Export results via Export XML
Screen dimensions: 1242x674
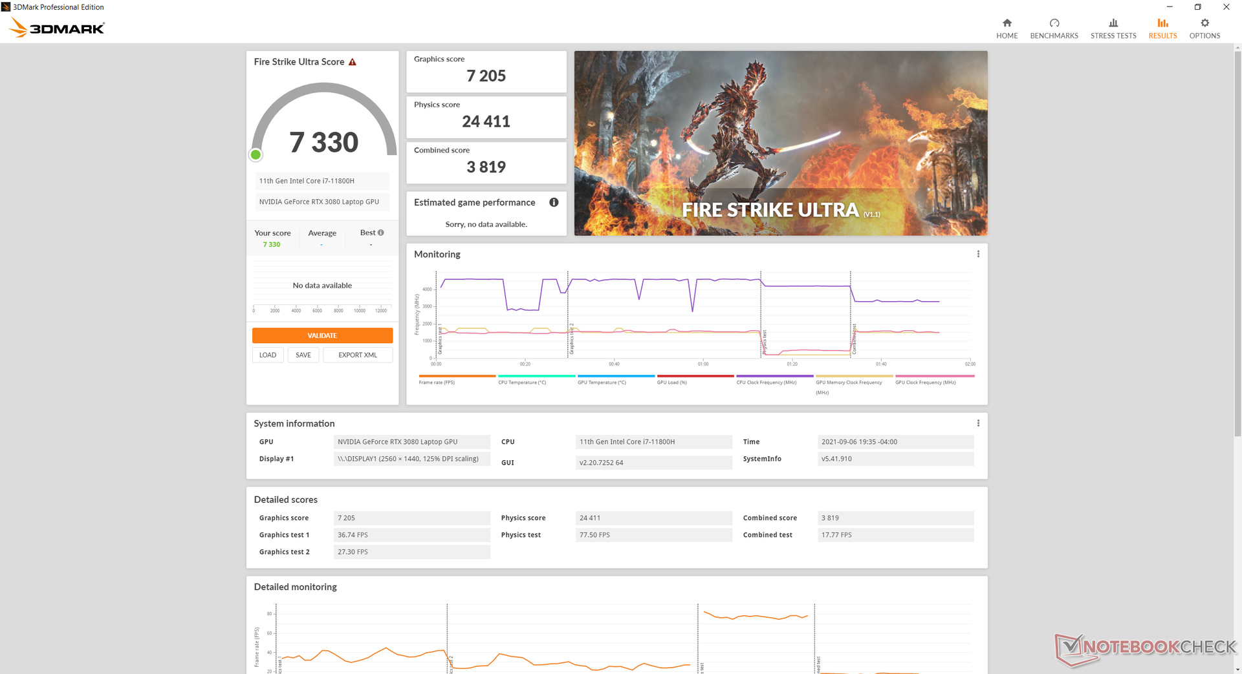click(358, 355)
